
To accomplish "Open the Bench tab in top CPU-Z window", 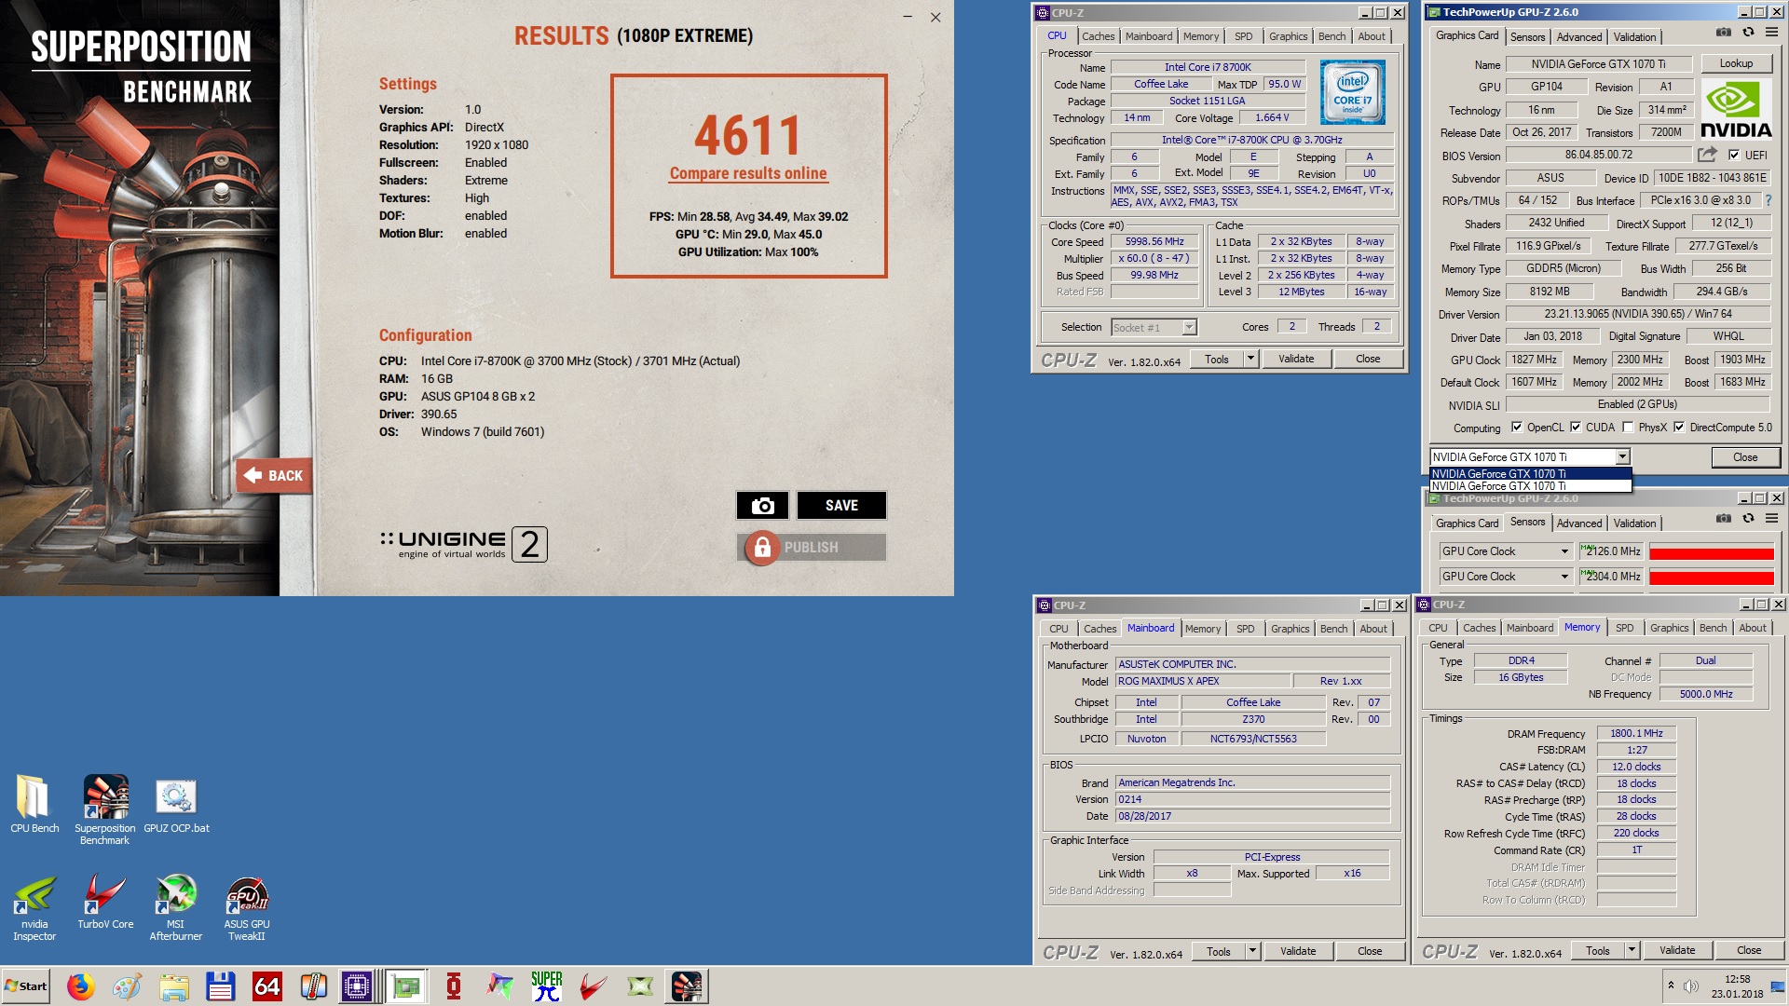I will click(1332, 36).
